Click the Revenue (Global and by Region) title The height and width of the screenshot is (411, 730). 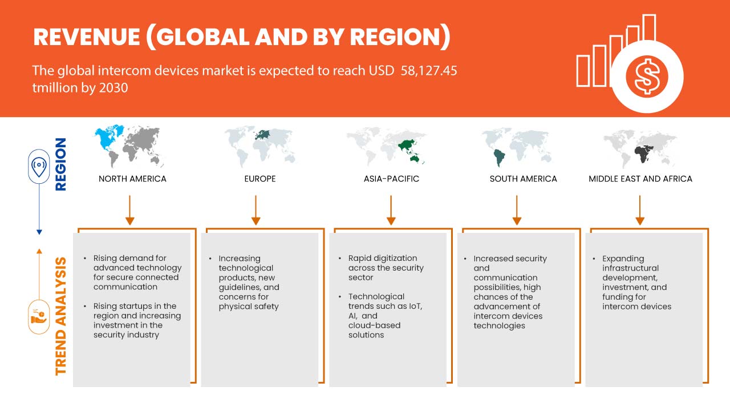(x=242, y=37)
